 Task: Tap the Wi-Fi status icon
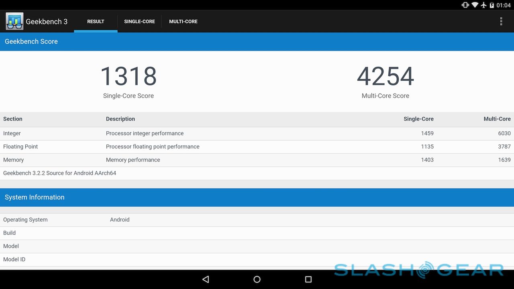pos(475,5)
